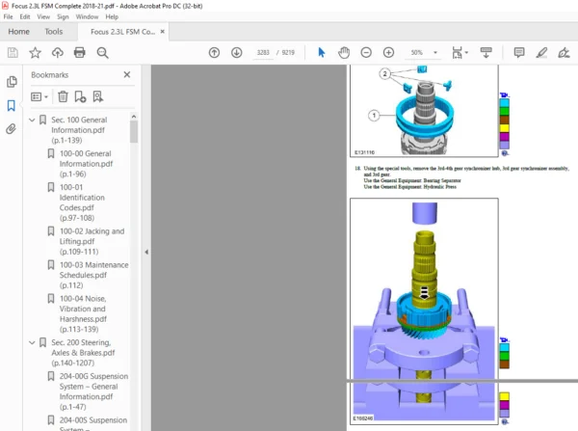
Task: Open the Edit menu
Action: click(25, 16)
